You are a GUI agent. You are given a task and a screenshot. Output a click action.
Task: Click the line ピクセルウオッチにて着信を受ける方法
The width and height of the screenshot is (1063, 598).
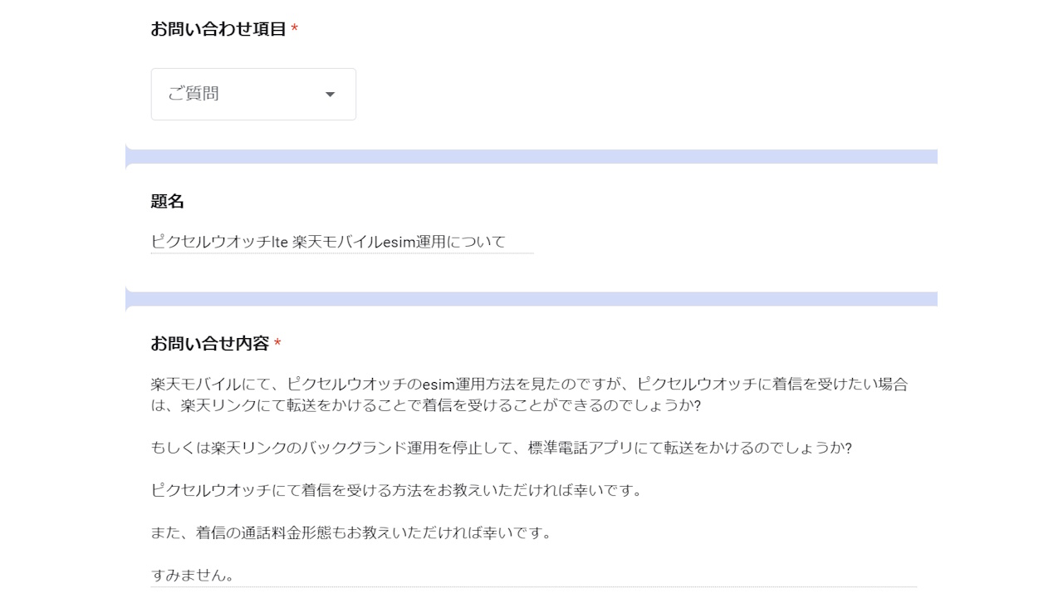coord(397,490)
